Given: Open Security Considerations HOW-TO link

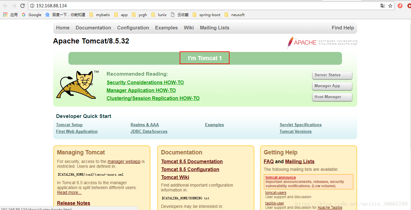Looking at the screenshot, I should [x=145, y=82].
